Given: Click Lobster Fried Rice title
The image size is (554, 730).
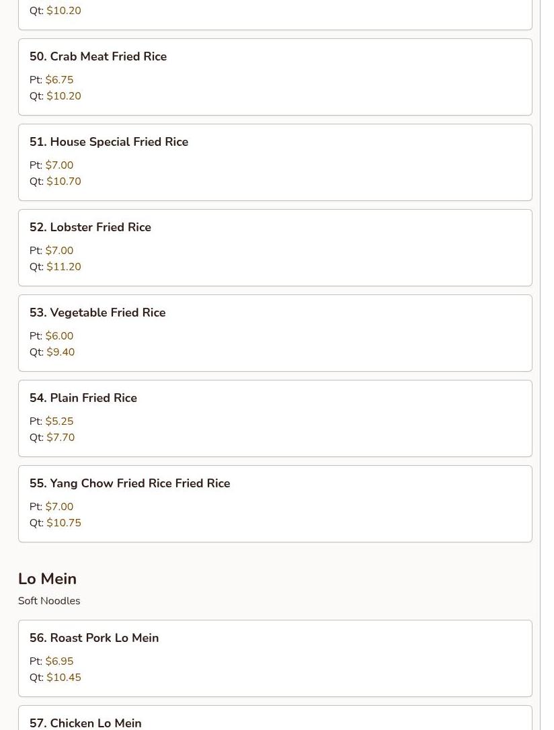Looking at the screenshot, I should pos(100,227).
